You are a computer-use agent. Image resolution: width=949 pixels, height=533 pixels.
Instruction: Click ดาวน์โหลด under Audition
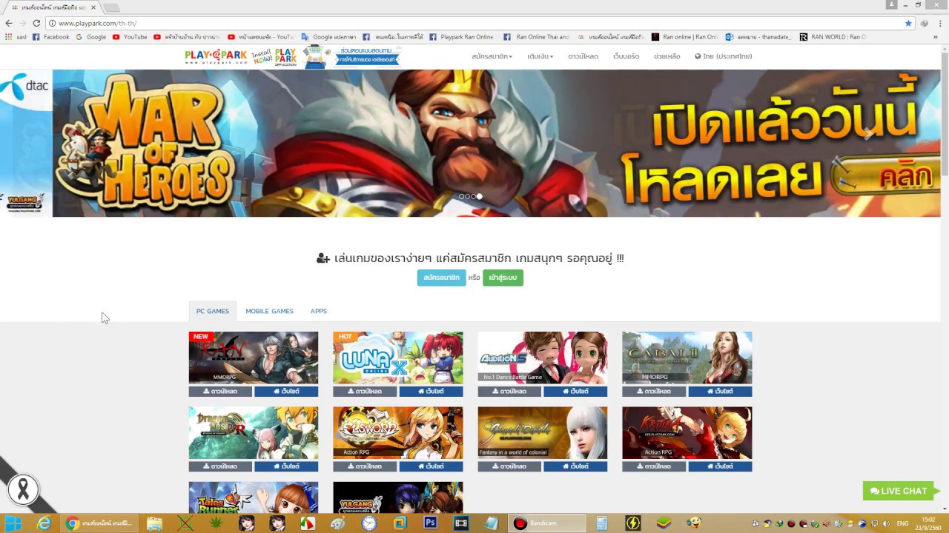509,392
